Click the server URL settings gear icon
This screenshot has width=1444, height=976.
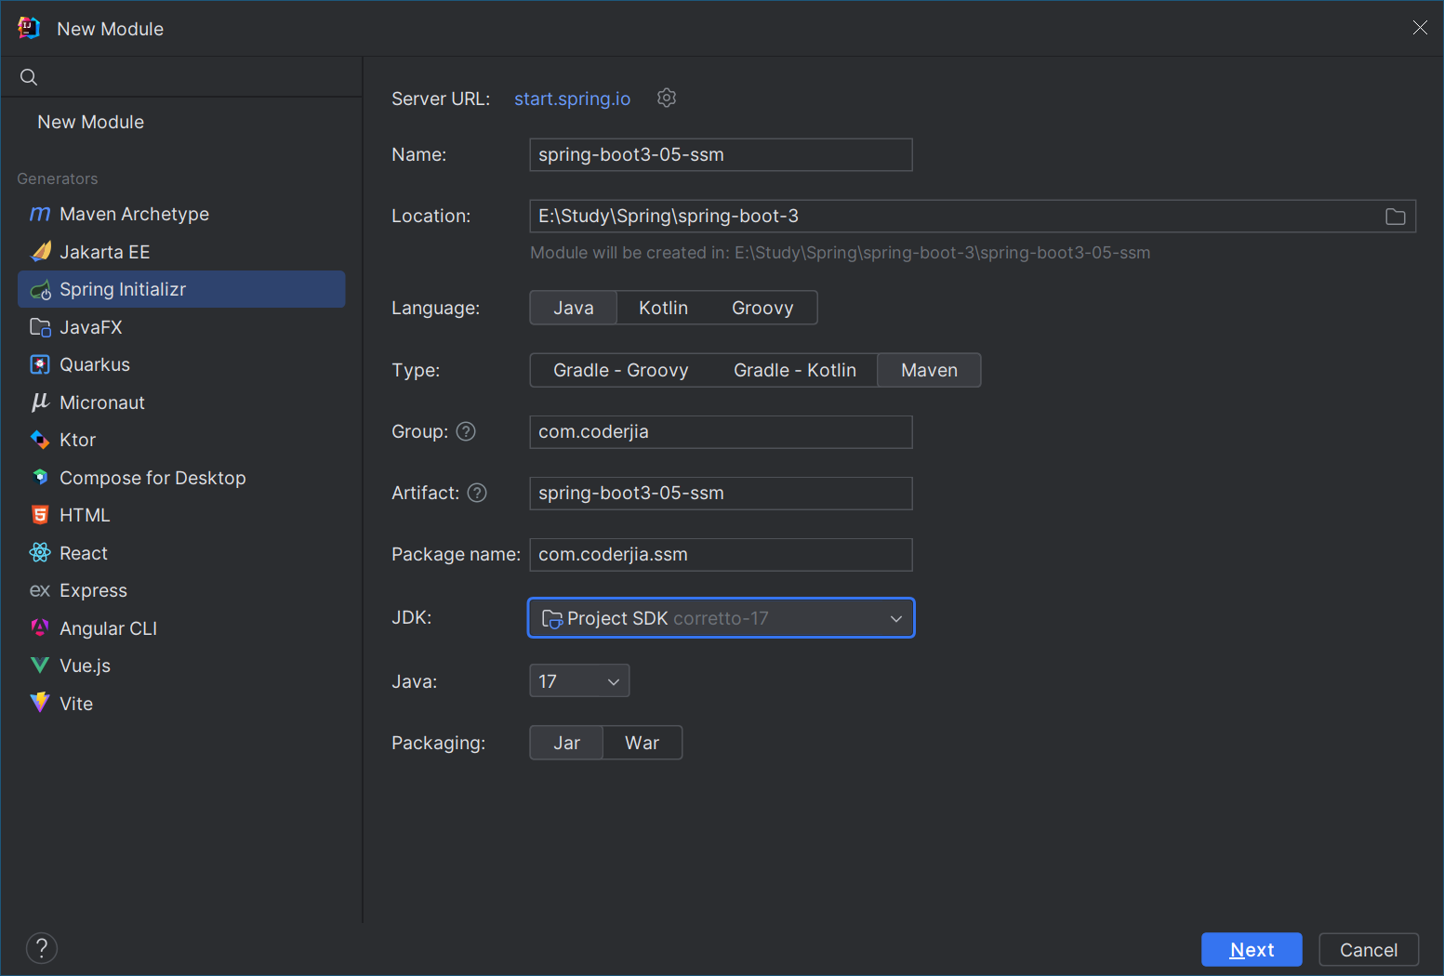point(667,98)
